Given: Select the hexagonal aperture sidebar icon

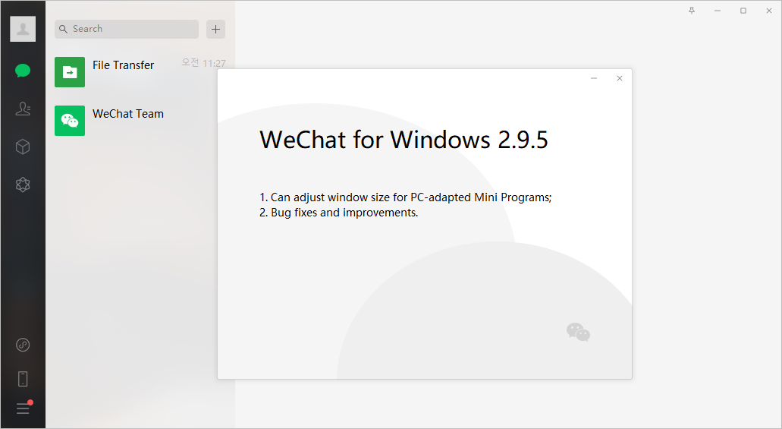Looking at the screenshot, I should 23,185.
